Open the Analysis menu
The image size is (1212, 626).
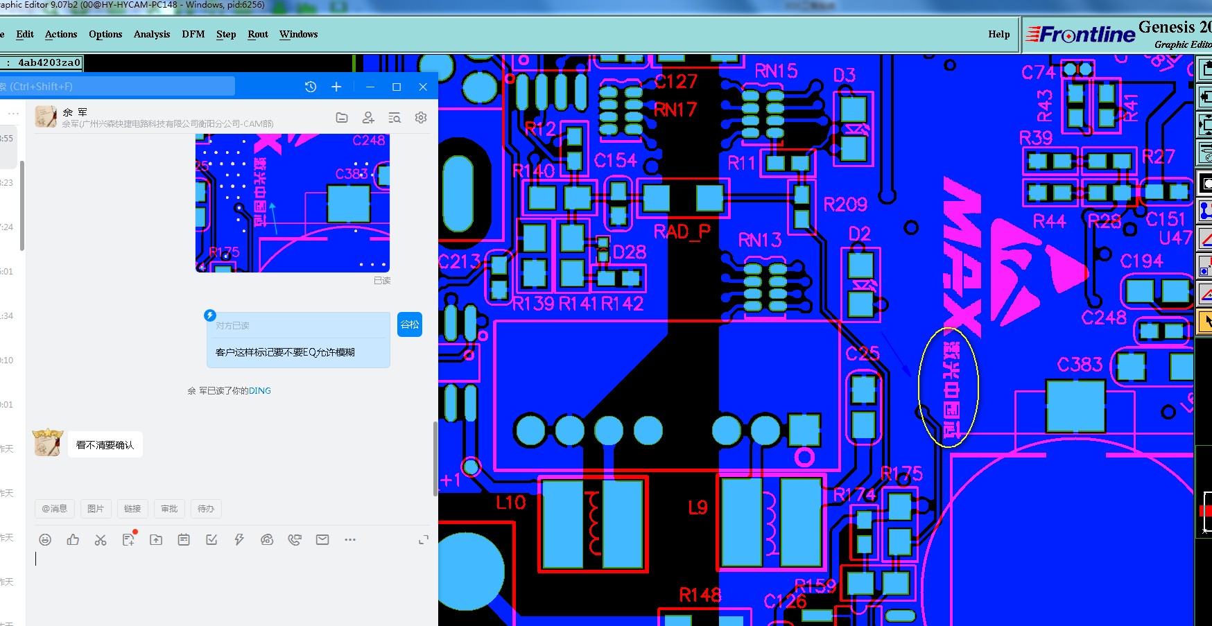pyautogui.click(x=152, y=35)
